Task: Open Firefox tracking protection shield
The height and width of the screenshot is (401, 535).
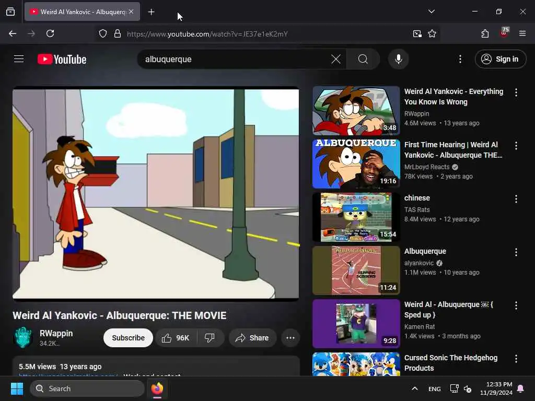Action: [x=103, y=34]
